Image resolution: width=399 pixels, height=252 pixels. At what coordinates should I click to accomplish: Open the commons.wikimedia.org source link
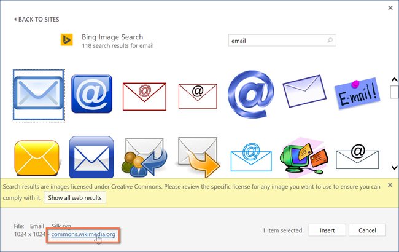pyautogui.click(x=83, y=234)
